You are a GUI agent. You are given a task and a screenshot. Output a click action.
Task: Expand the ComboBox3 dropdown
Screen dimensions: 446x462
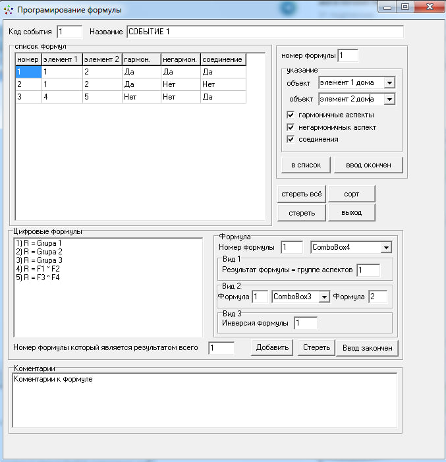click(323, 297)
